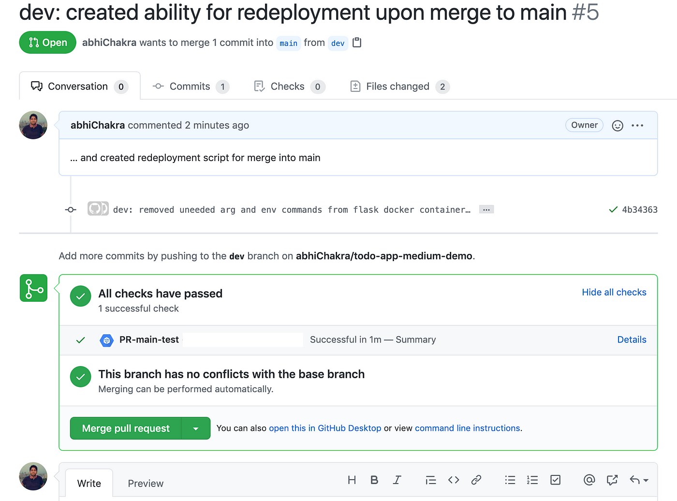This screenshot has width=677, height=501.
Task: Add a reaction with the smiley icon
Action: (x=618, y=126)
